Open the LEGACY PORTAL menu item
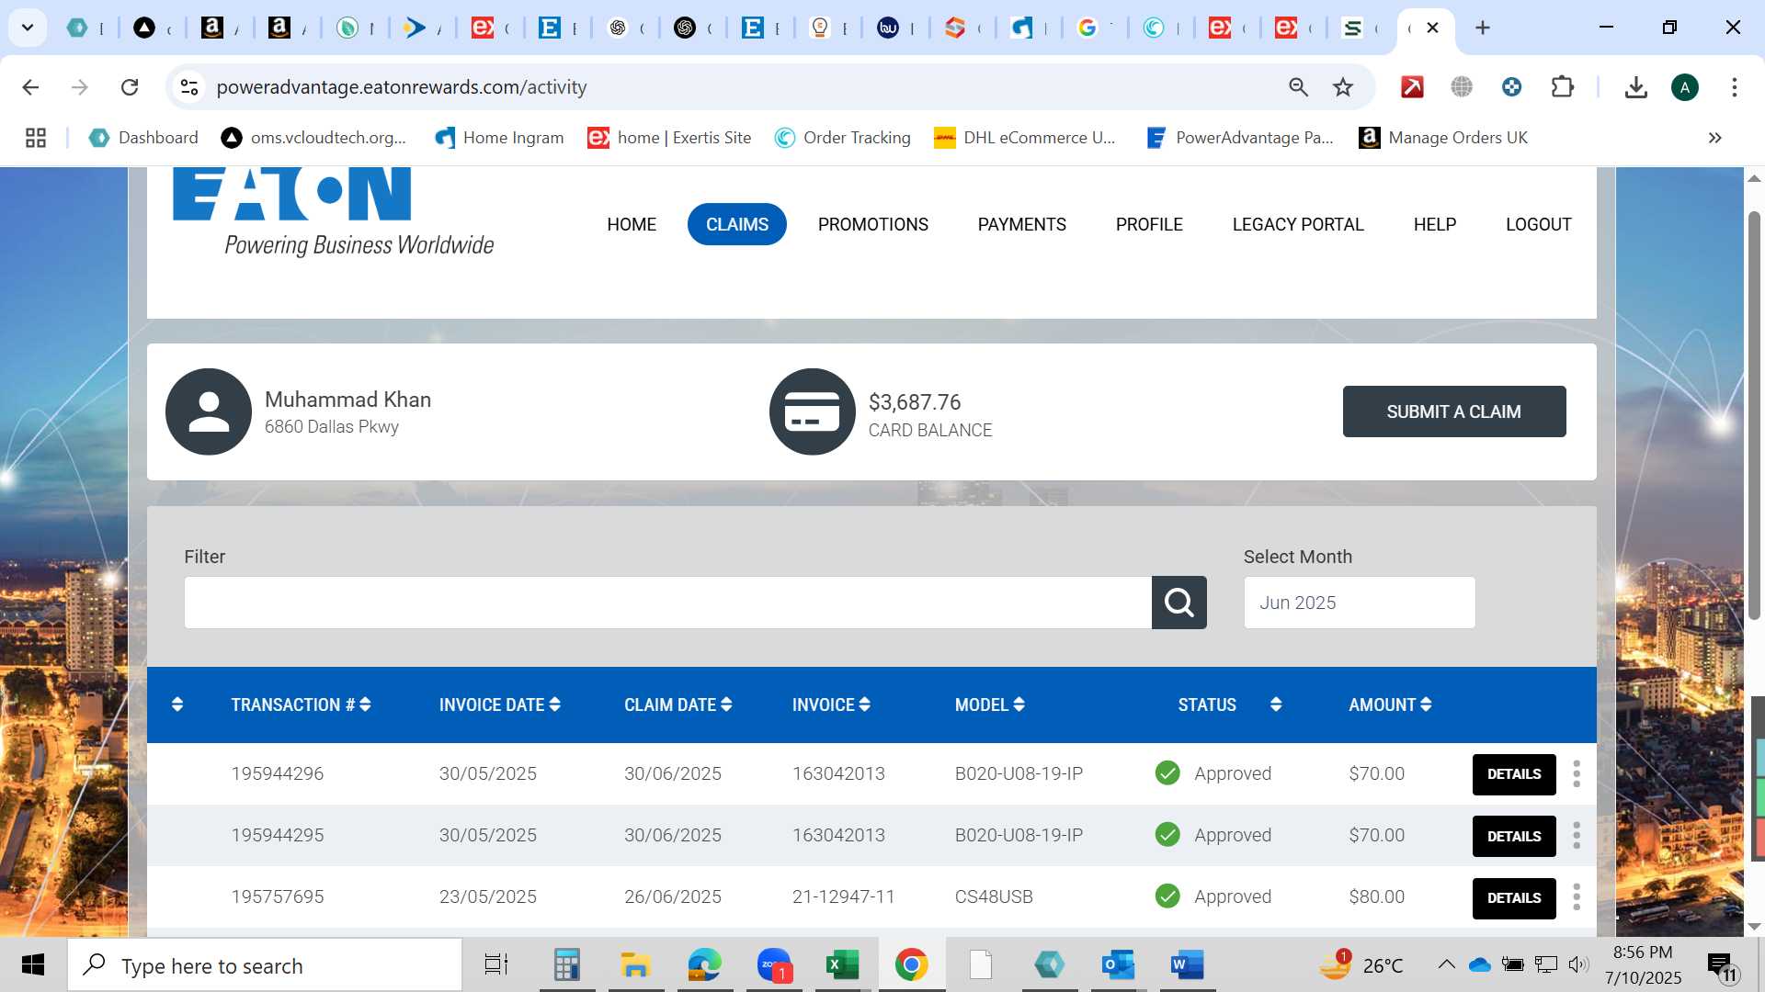Screen dimensions: 1765x992 click(x=1298, y=224)
